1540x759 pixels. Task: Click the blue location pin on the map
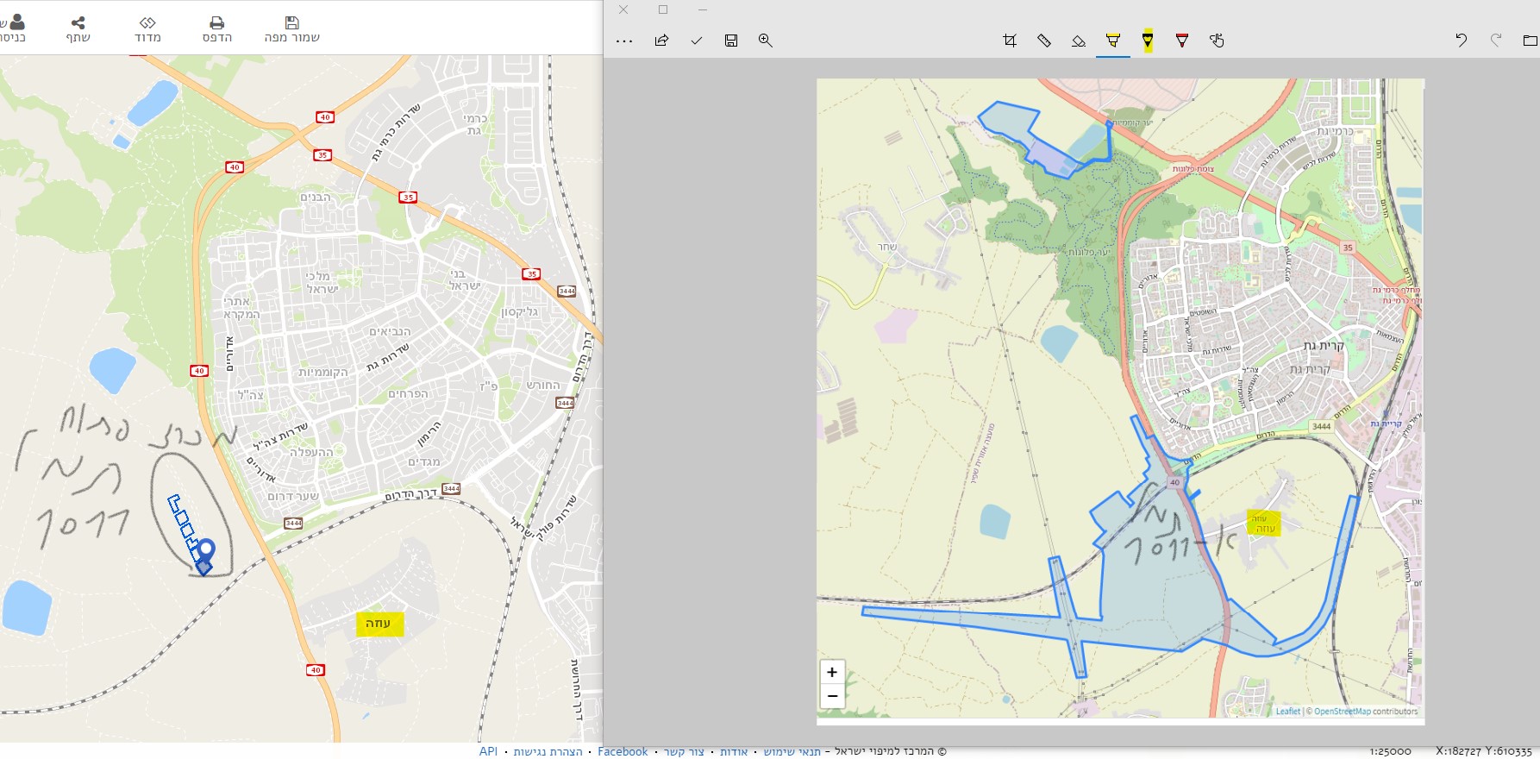205,551
